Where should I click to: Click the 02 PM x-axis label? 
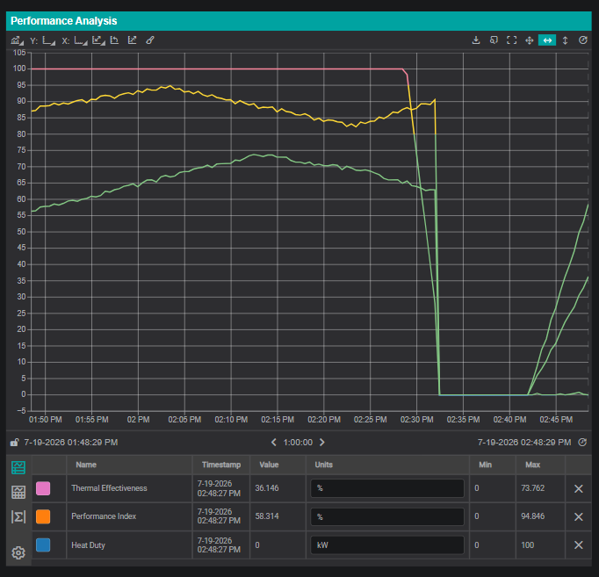tap(138, 420)
